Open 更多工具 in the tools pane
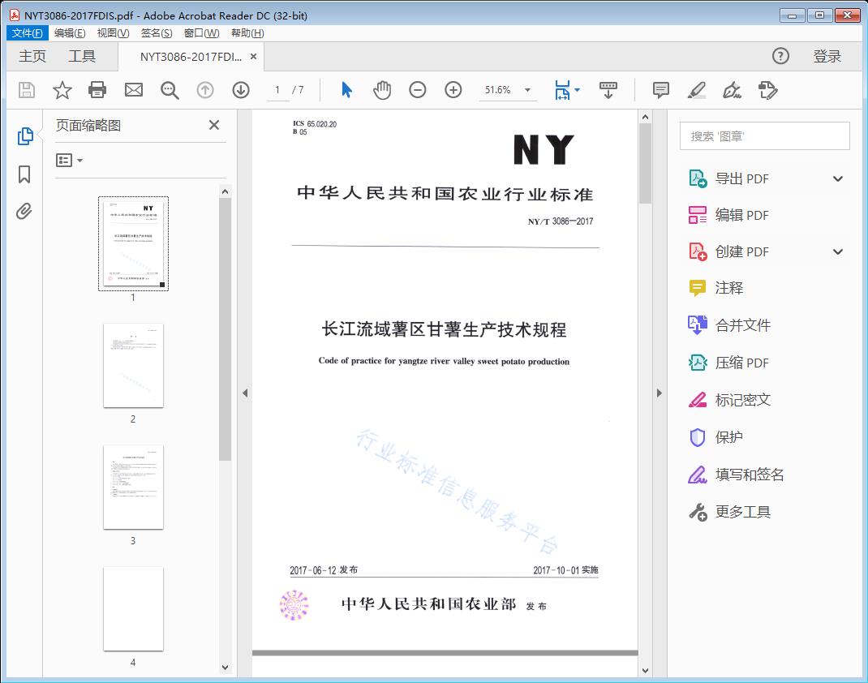This screenshot has width=868, height=683. [742, 512]
